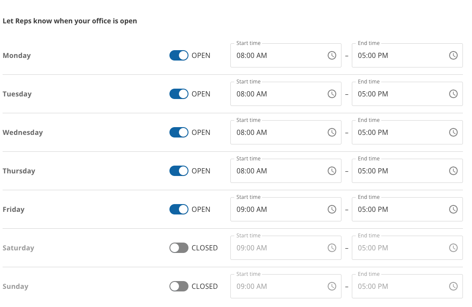Enable the Saturday open toggle
472x307 pixels.
179,248
